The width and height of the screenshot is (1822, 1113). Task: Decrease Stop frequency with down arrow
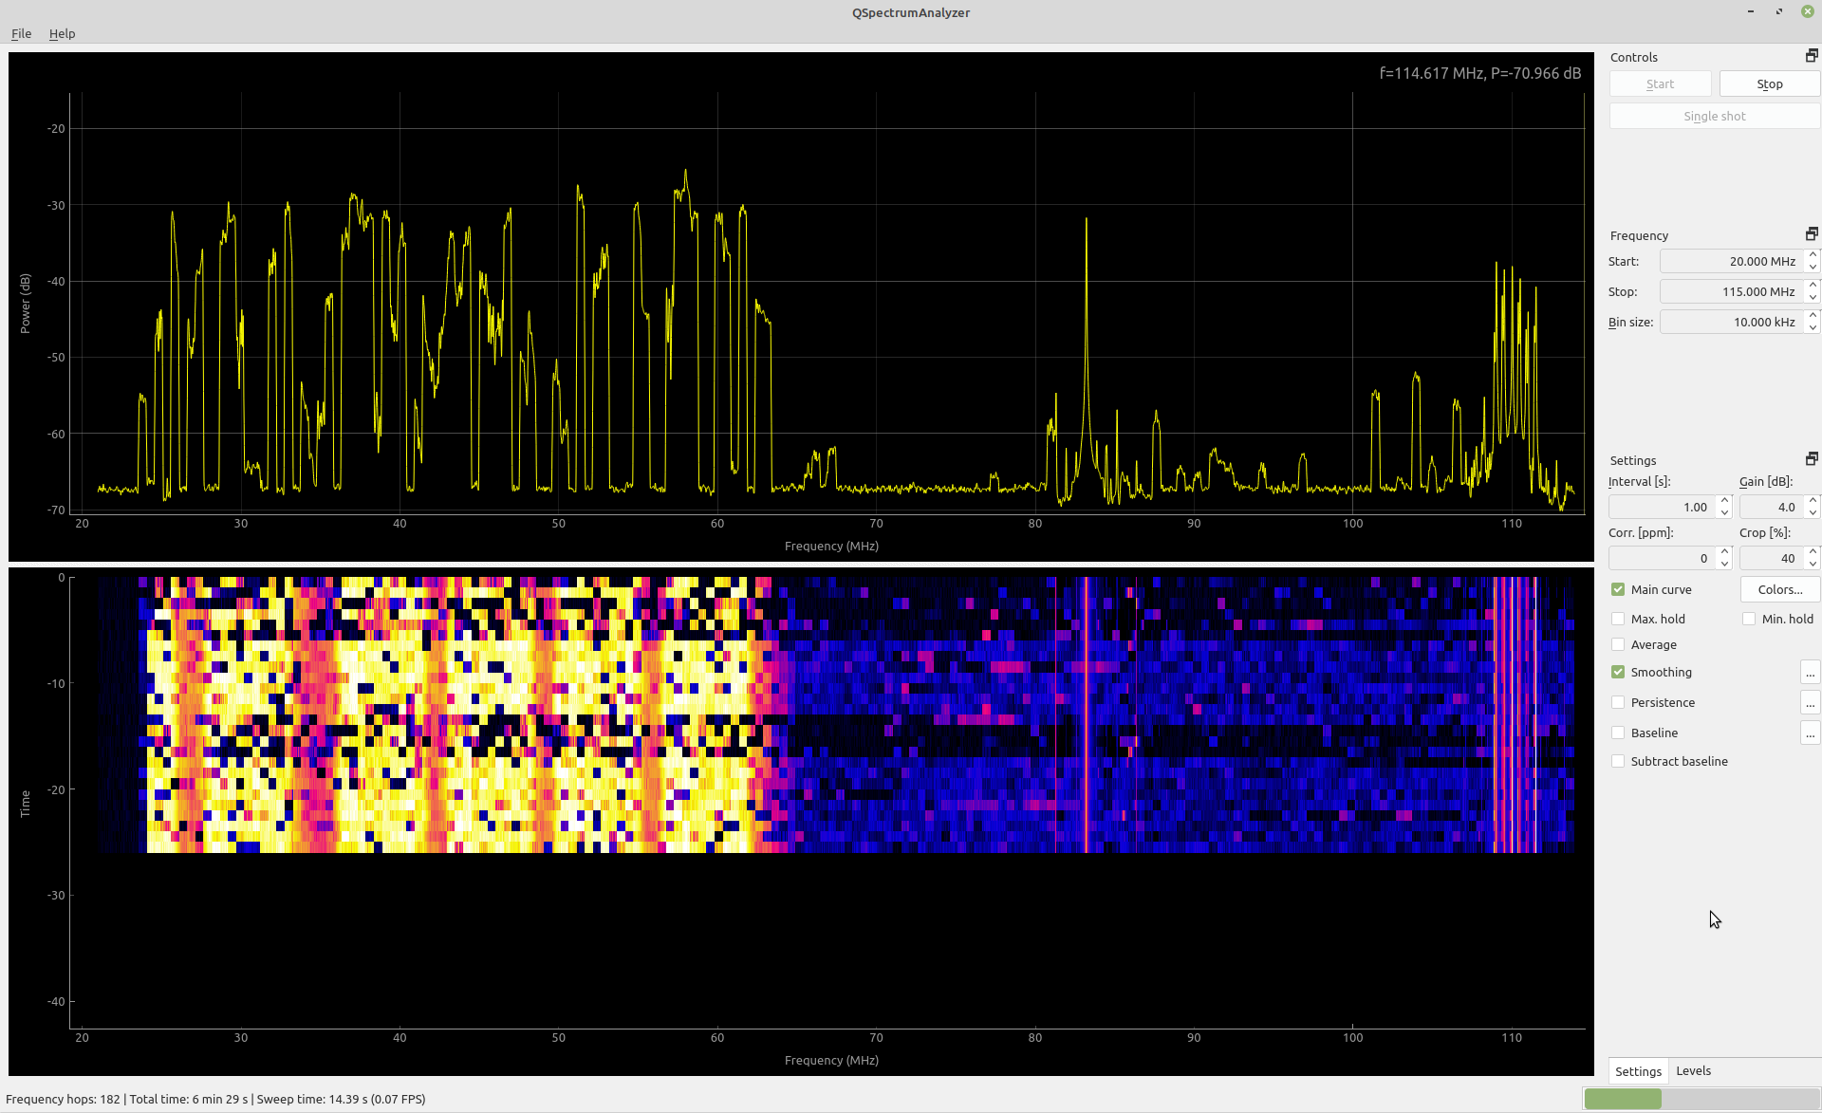click(x=1813, y=298)
